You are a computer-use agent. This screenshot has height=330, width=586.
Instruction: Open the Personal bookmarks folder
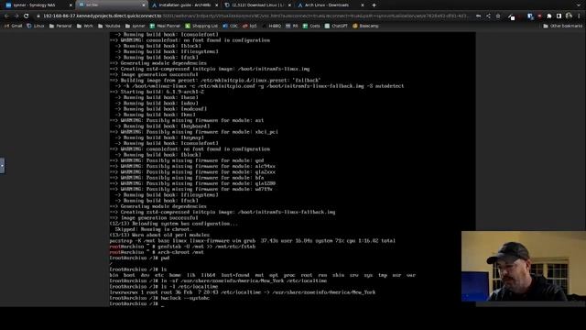(60, 26)
